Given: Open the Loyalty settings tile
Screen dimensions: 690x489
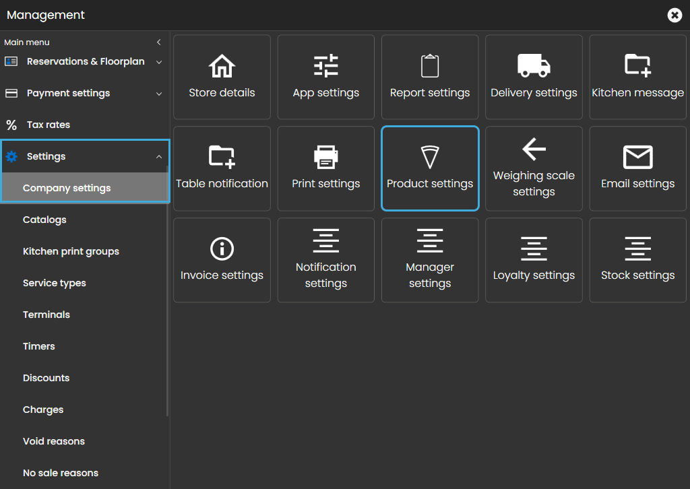Looking at the screenshot, I should [534, 260].
